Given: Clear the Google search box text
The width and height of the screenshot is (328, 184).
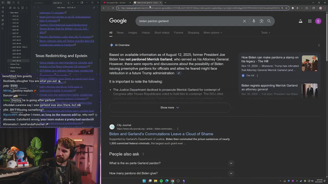Looking at the screenshot, I should 244,21.
